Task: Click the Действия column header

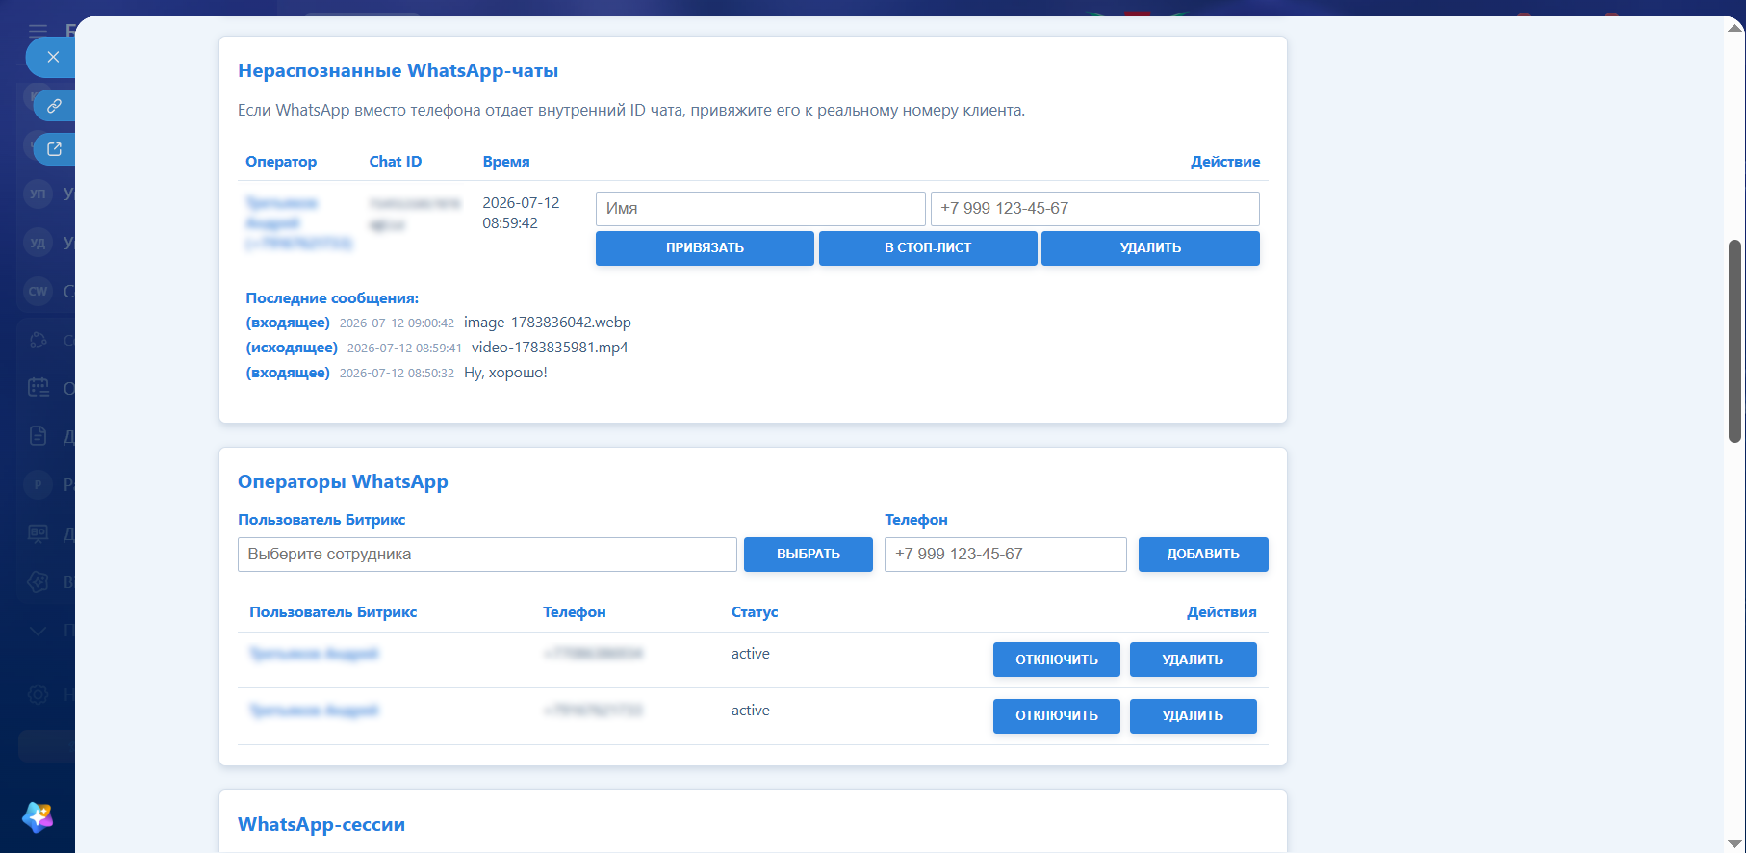Action: coord(1221,612)
